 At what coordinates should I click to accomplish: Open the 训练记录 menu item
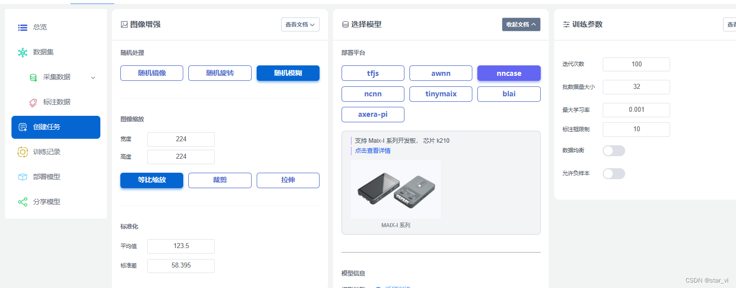coord(56,152)
